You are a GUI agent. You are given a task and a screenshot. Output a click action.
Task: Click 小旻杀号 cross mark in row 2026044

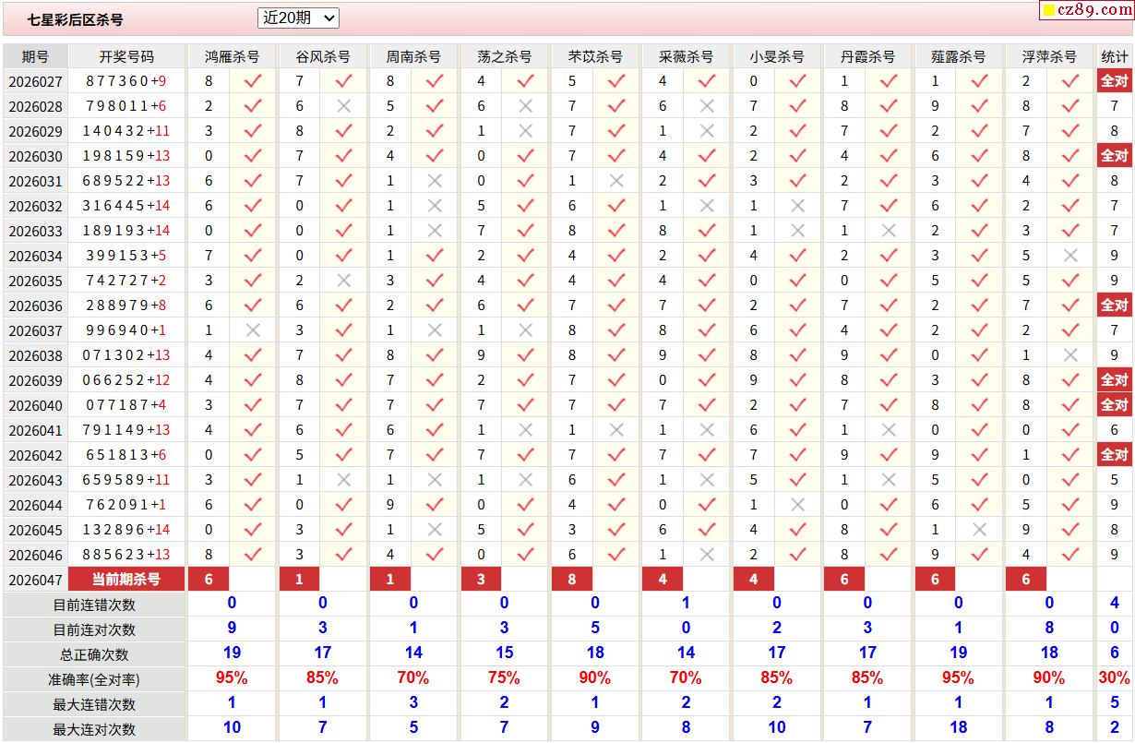(x=798, y=505)
